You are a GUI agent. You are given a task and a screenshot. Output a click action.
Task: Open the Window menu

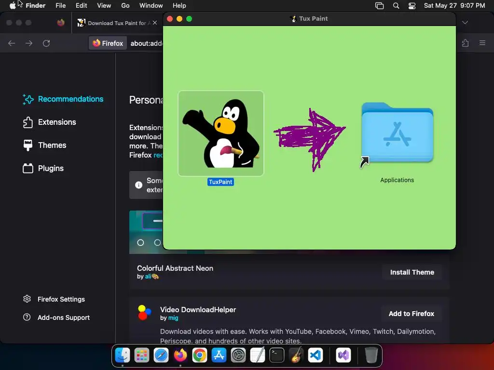click(x=151, y=6)
